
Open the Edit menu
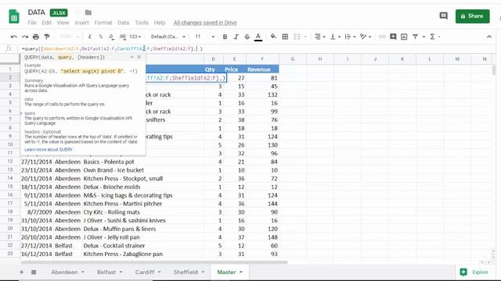(47, 23)
